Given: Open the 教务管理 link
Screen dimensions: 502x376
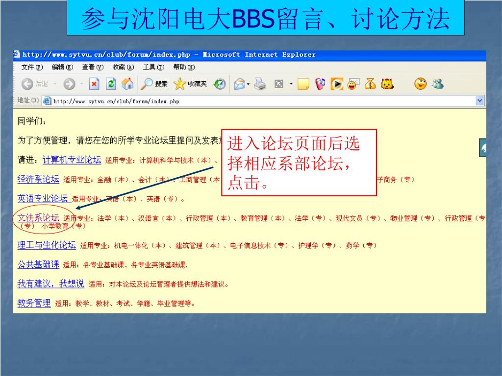Looking at the screenshot, I should coord(34,303).
